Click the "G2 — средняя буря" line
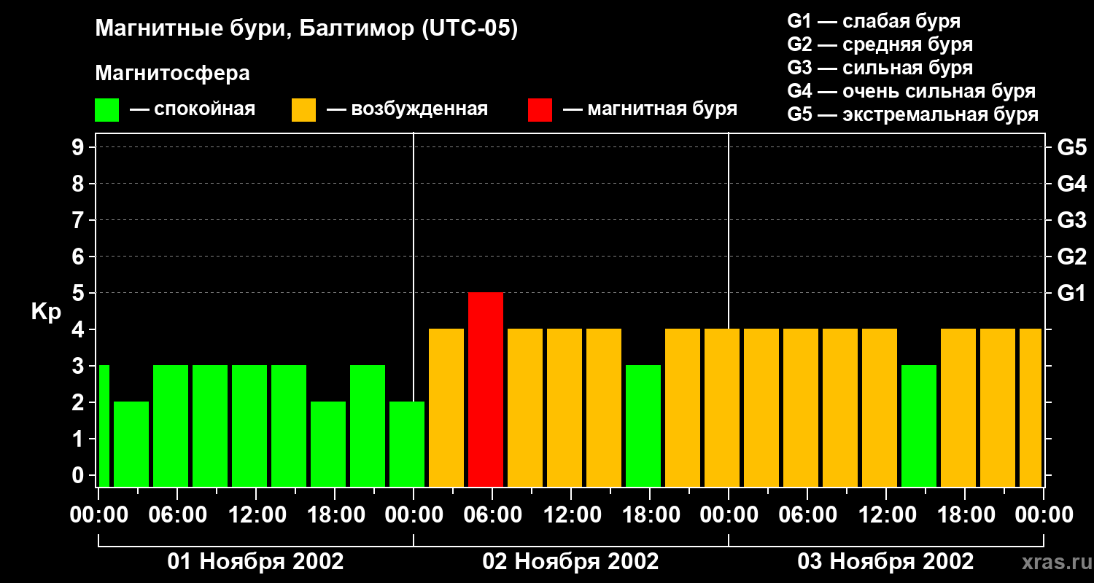1094x583 pixels. tap(880, 44)
